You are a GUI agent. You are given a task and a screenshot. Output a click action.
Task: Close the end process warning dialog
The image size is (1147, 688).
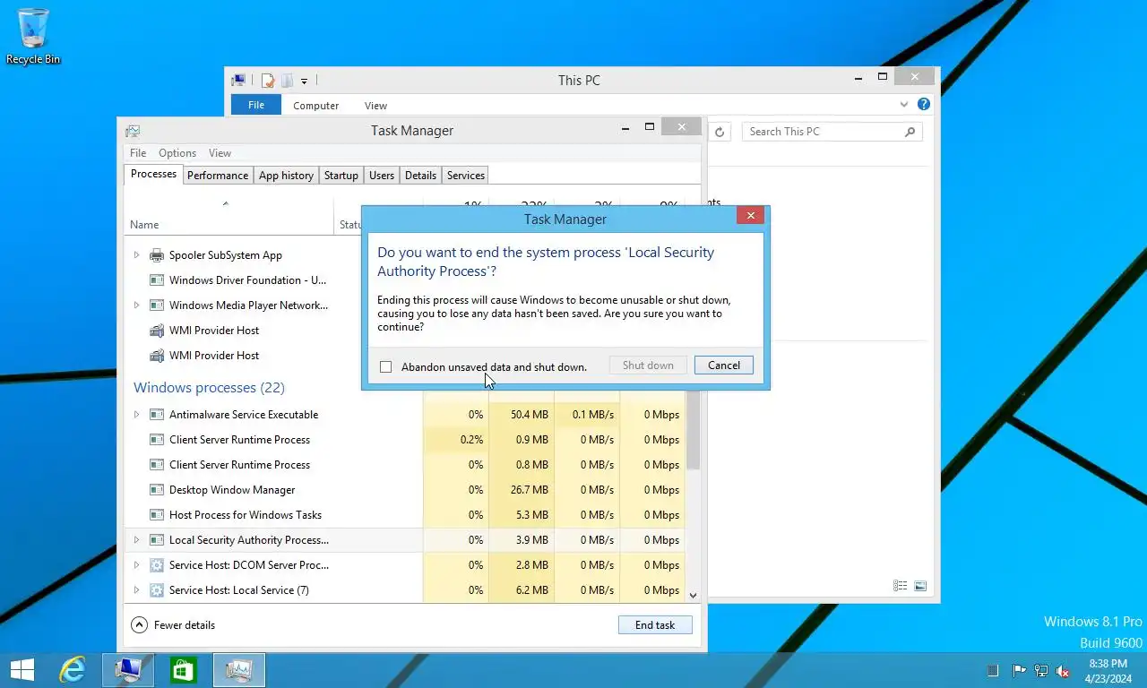point(750,216)
